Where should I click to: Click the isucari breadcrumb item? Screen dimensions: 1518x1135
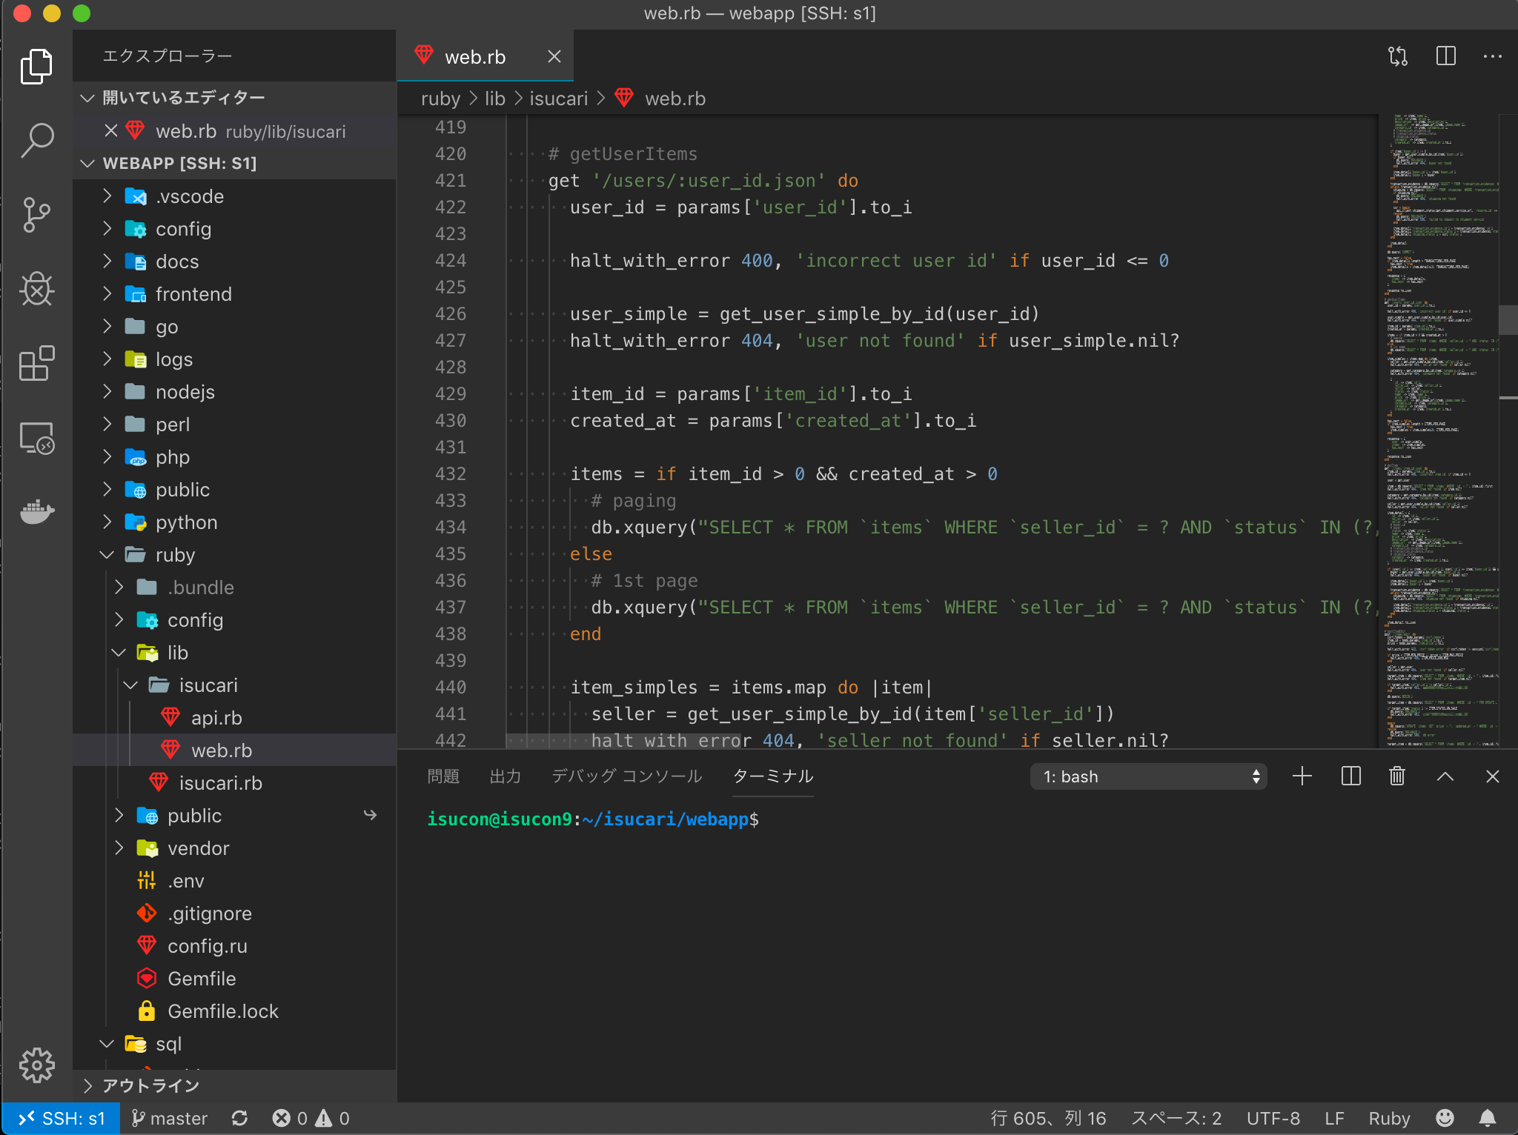[559, 99]
